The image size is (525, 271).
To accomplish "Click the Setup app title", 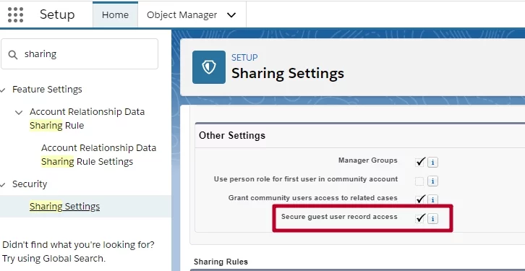I will click(x=57, y=14).
